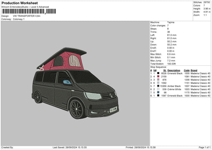Click 'Emerald Black' in stop row 8
Viewport: 212px width, 150px height.
(x=175, y=96)
